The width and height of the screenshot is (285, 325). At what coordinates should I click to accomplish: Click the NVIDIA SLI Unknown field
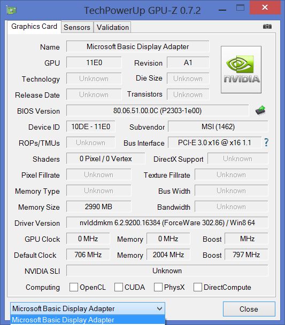[x=167, y=271]
